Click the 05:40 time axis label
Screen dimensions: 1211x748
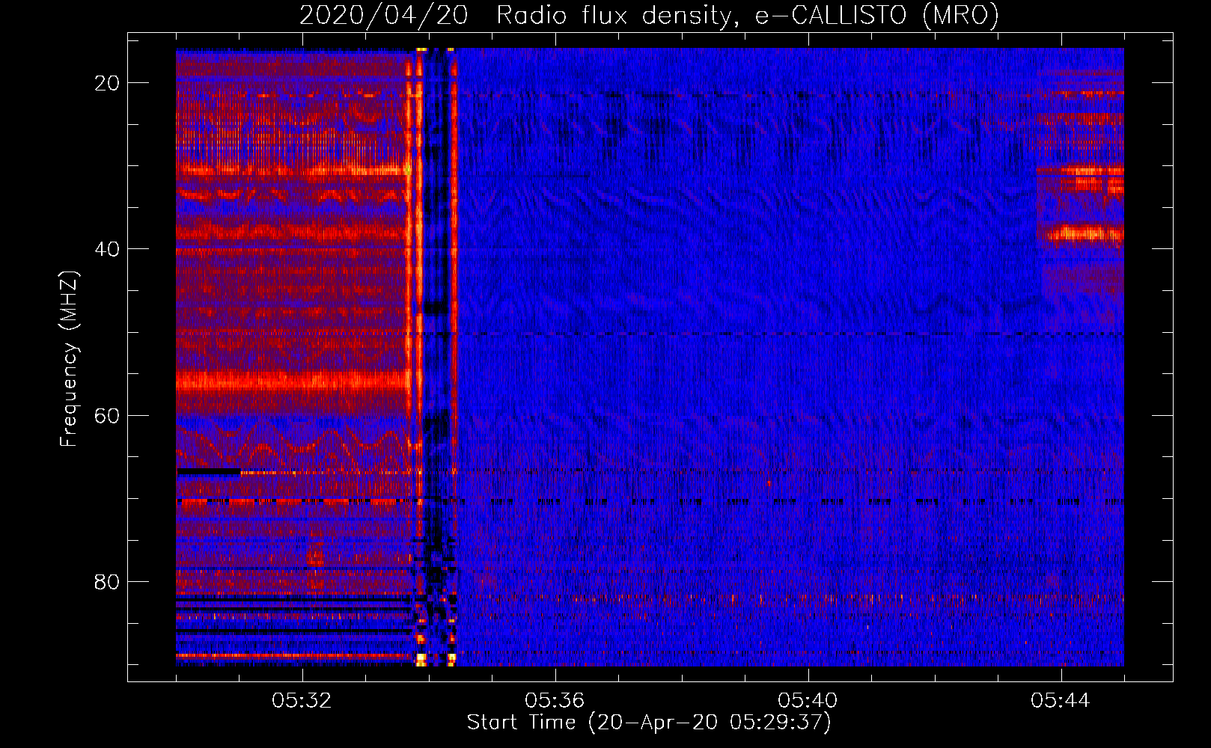click(808, 701)
